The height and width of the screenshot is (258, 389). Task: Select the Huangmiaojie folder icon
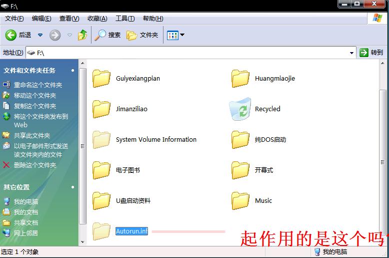(x=240, y=79)
